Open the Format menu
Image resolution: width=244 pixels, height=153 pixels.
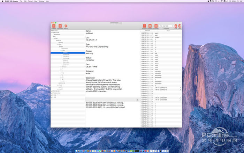pos(30,1)
